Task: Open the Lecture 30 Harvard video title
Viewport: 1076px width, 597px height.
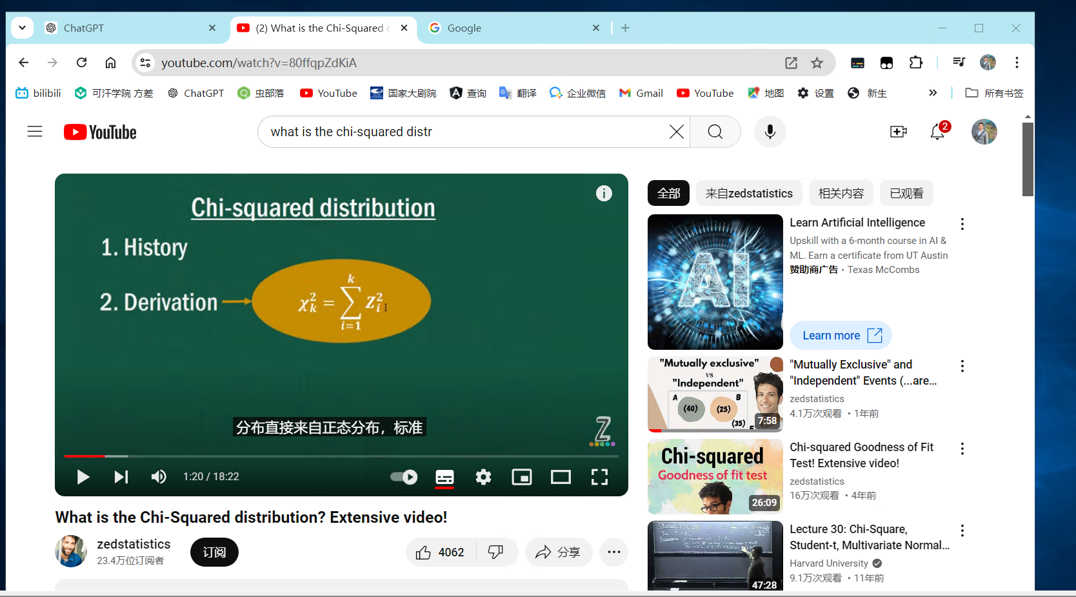Action: (x=870, y=537)
